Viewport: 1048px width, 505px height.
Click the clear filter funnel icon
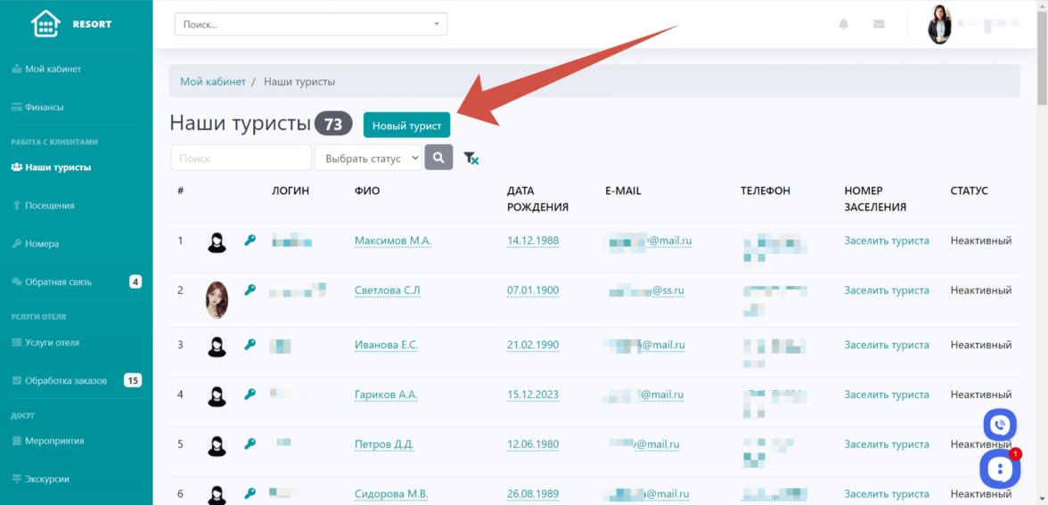pyautogui.click(x=471, y=159)
